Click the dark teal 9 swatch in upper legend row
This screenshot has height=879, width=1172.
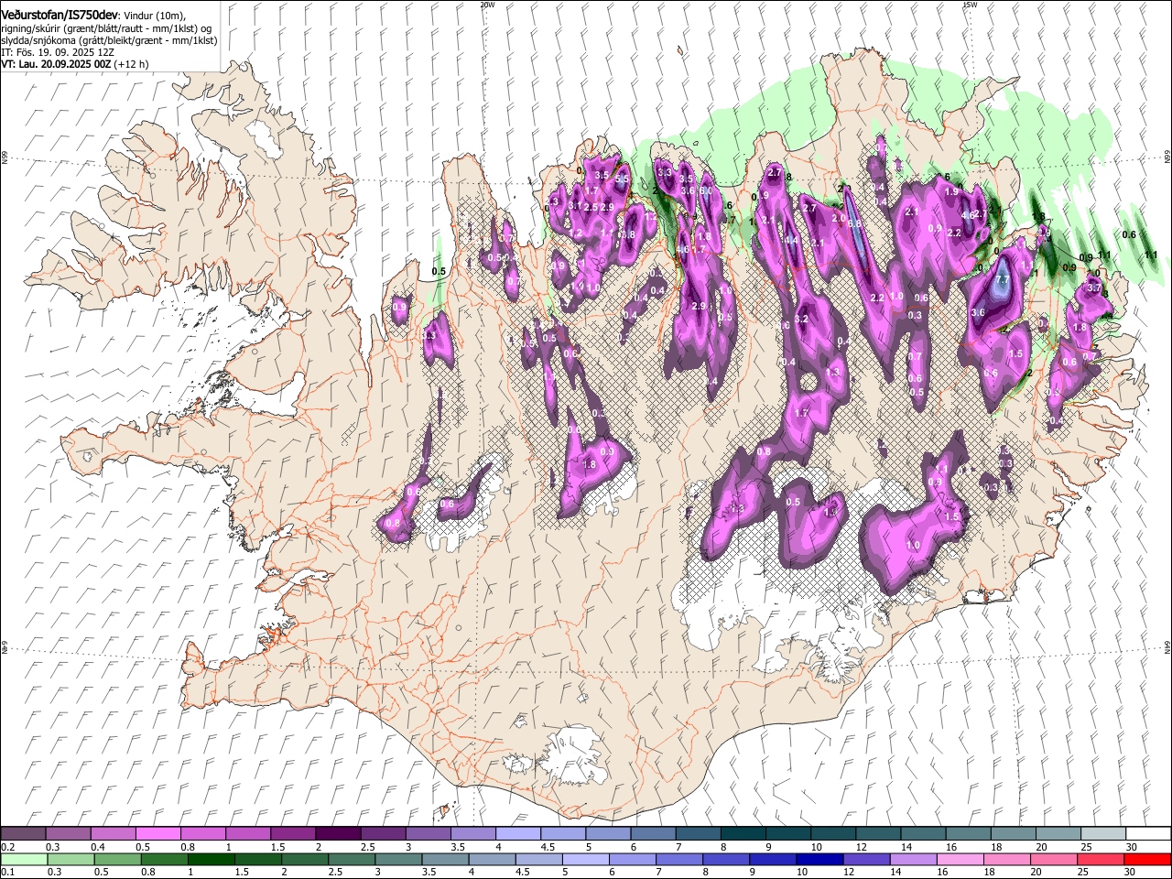click(787, 833)
